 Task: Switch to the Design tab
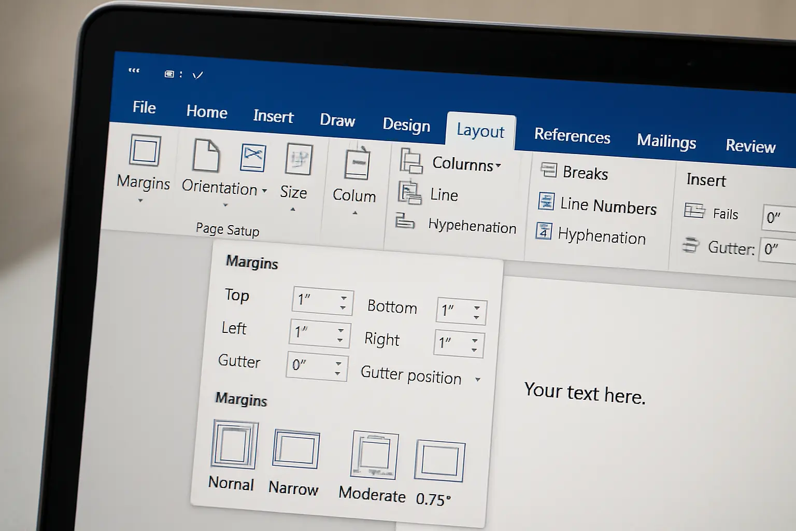[x=406, y=125]
